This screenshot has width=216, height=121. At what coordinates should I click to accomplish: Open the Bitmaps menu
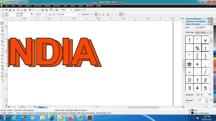coord(57,6)
